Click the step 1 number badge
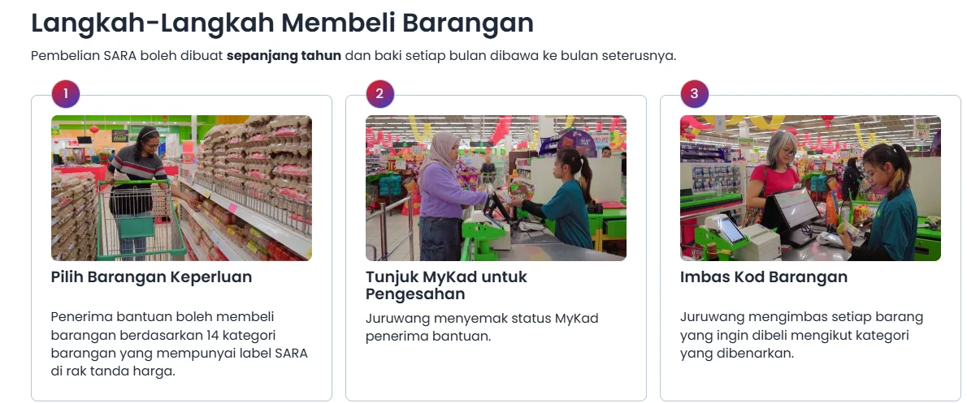 [66, 94]
